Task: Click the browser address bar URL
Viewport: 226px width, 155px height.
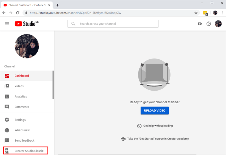Action: [75, 13]
